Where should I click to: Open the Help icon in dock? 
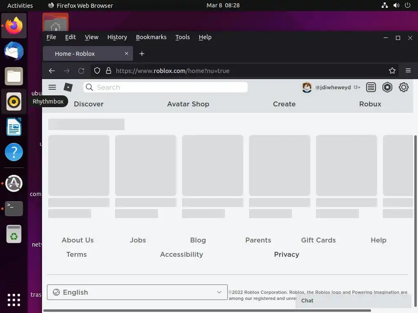point(14,152)
